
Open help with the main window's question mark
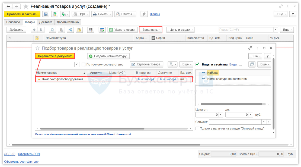point(293,14)
